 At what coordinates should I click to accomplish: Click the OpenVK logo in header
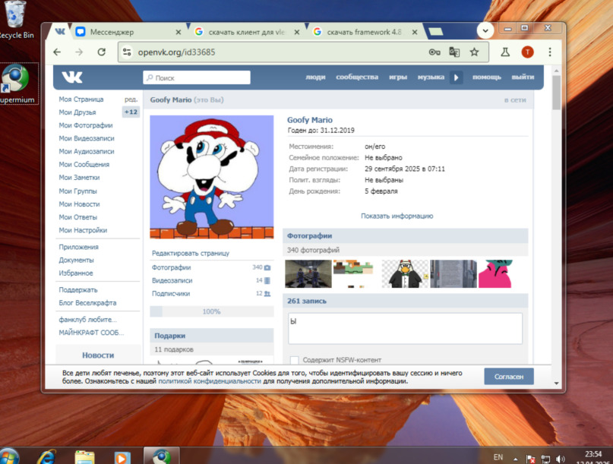(72, 77)
